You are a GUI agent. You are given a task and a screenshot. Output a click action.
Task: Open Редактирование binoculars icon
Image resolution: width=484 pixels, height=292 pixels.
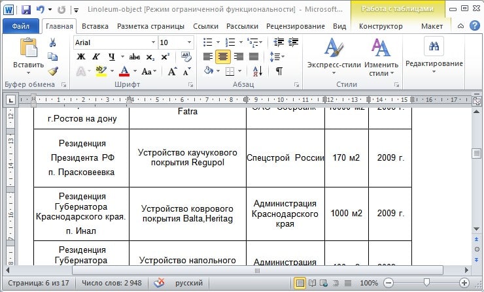coord(434,46)
